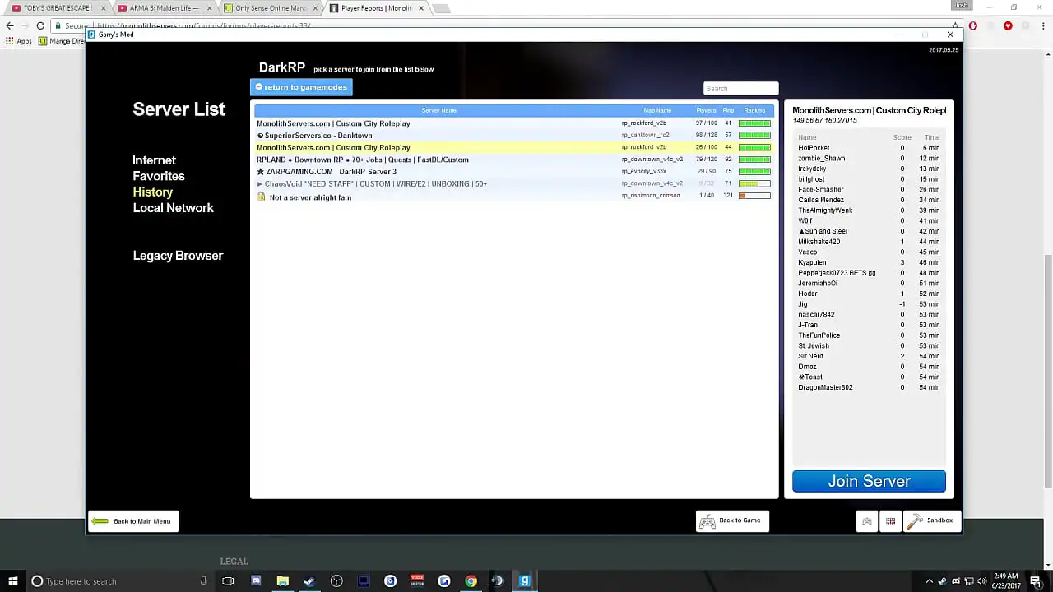Open Discord from the taskbar
The width and height of the screenshot is (1053, 592).
pos(255,581)
